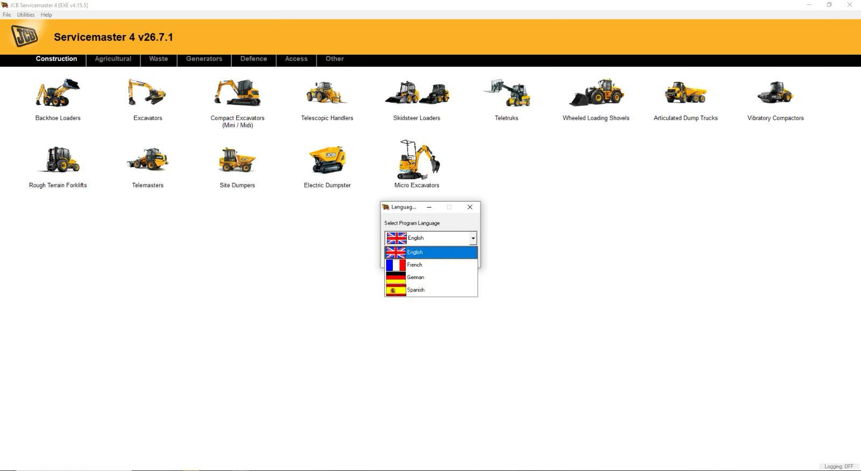Image resolution: width=861 pixels, height=471 pixels.
Task: Open the File menu
Action: [x=6, y=15]
